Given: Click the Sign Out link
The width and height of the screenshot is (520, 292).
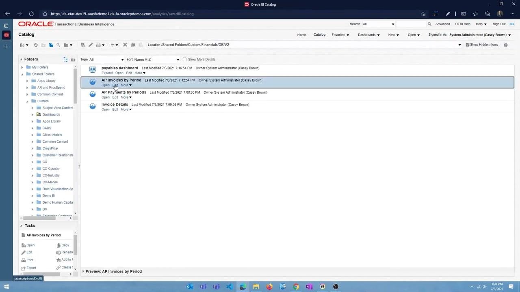Looking at the screenshot, I should (x=499, y=24).
